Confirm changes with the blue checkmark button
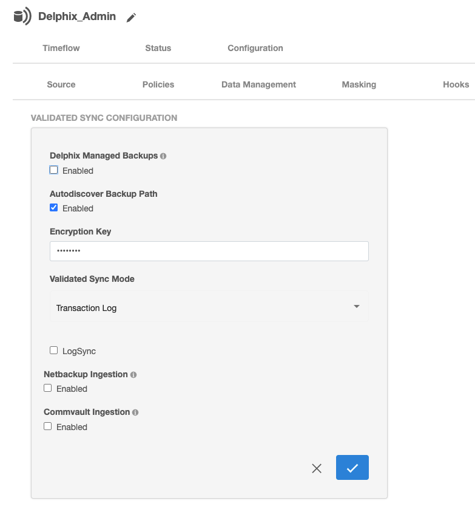 coord(352,468)
